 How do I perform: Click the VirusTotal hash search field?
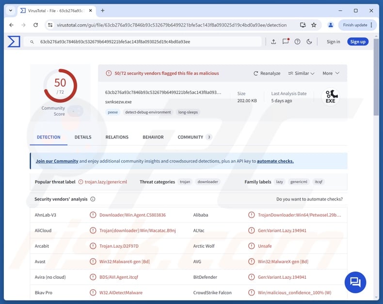[145, 42]
